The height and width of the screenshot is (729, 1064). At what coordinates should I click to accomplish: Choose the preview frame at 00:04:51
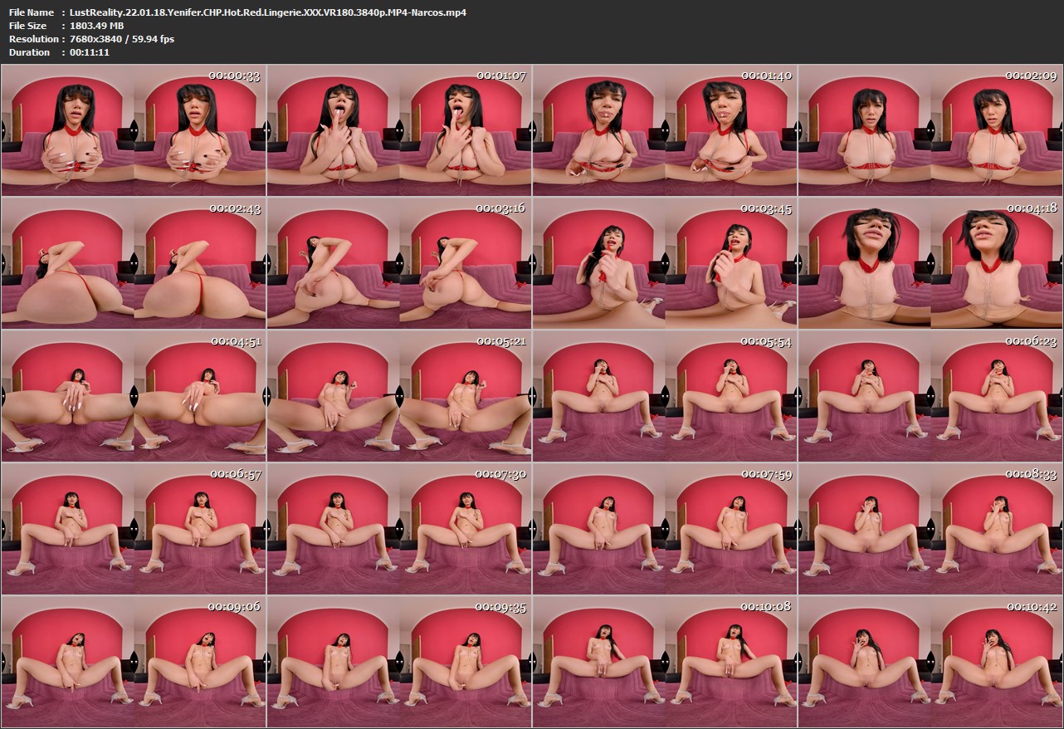point(134,396)
